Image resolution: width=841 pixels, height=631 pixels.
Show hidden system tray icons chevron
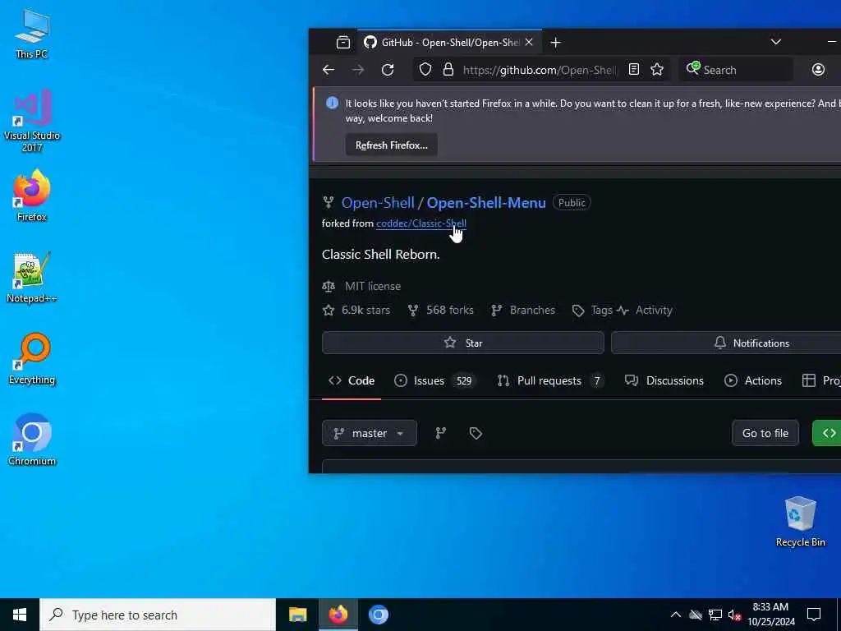pyautogui.click(x=675, y=615)
